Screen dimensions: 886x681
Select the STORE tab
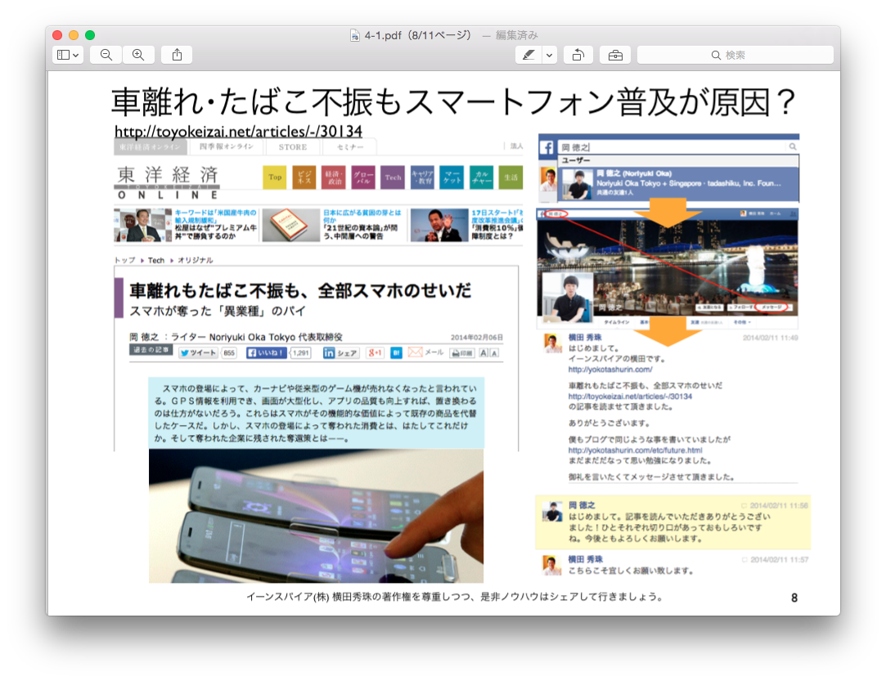[x=293, y=147]
